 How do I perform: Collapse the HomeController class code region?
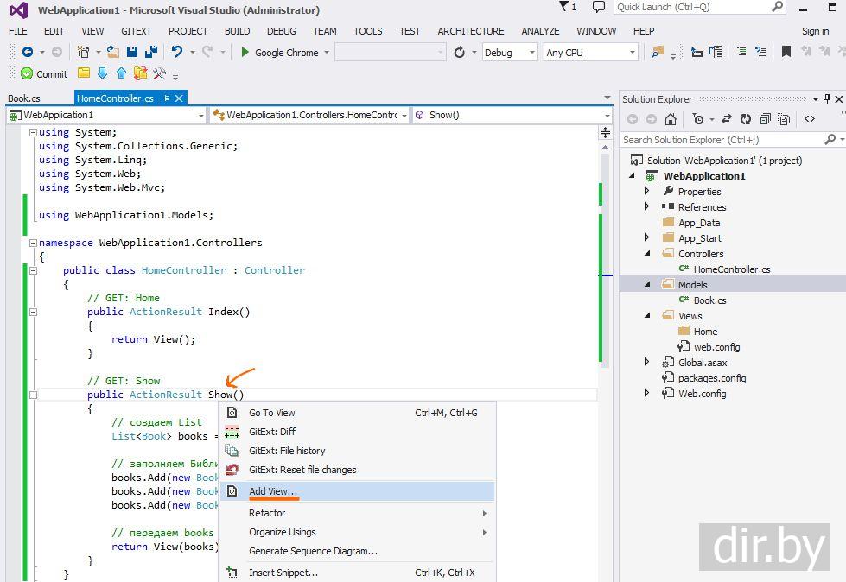(x=33, y=270)
